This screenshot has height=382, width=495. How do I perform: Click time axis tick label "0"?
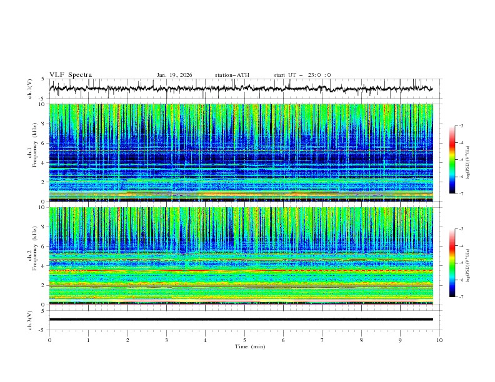[x=49, y=340]
